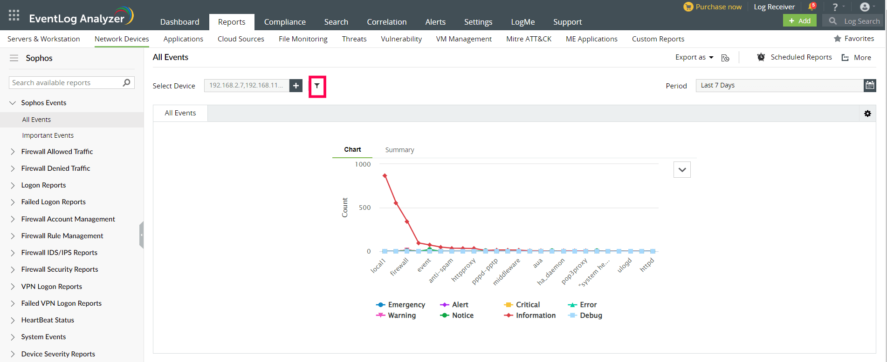This screenshot has height=362, width=887.
Task: Open the Period Last 7 Days dropdown
Action: tap(779, 85)
